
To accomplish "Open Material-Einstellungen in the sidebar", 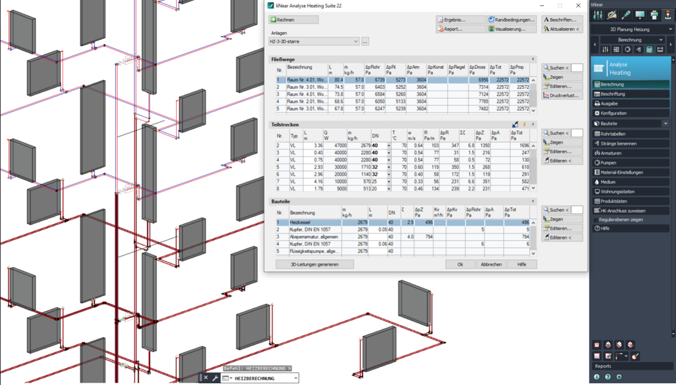I will click(x=625, y=171).
